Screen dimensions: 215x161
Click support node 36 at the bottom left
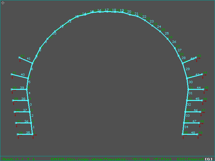click(x=18, y=134)
